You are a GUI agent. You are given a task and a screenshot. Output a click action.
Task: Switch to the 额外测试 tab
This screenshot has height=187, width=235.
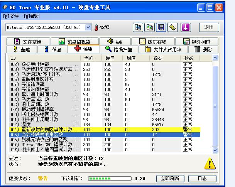[197, 42]
